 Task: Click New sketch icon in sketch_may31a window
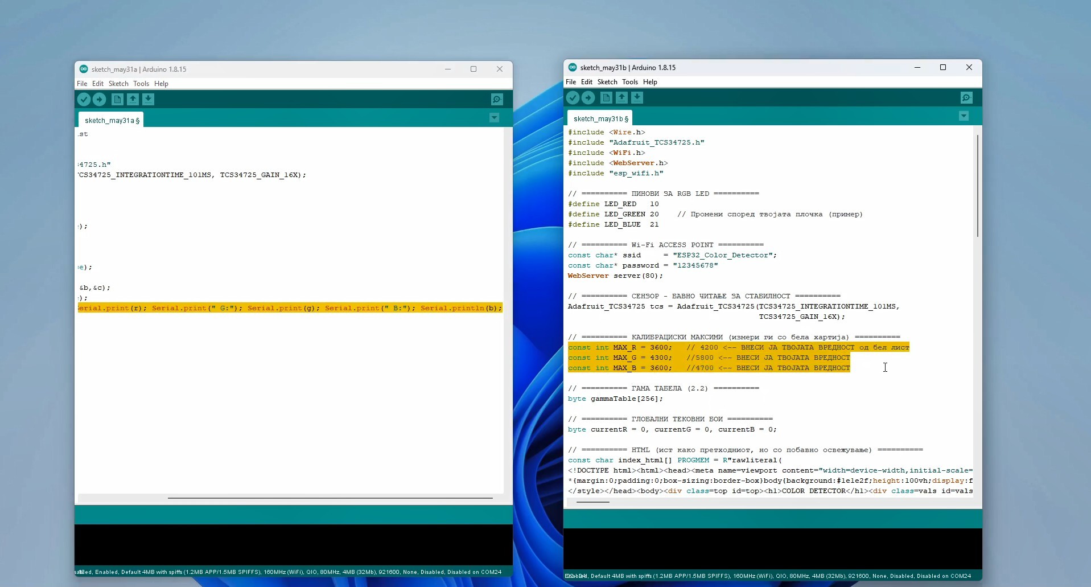point(117,100)
